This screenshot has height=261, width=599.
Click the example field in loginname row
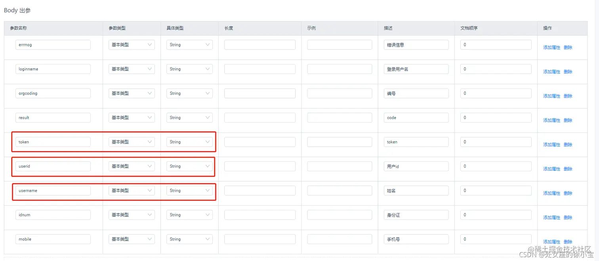(340, 69)
